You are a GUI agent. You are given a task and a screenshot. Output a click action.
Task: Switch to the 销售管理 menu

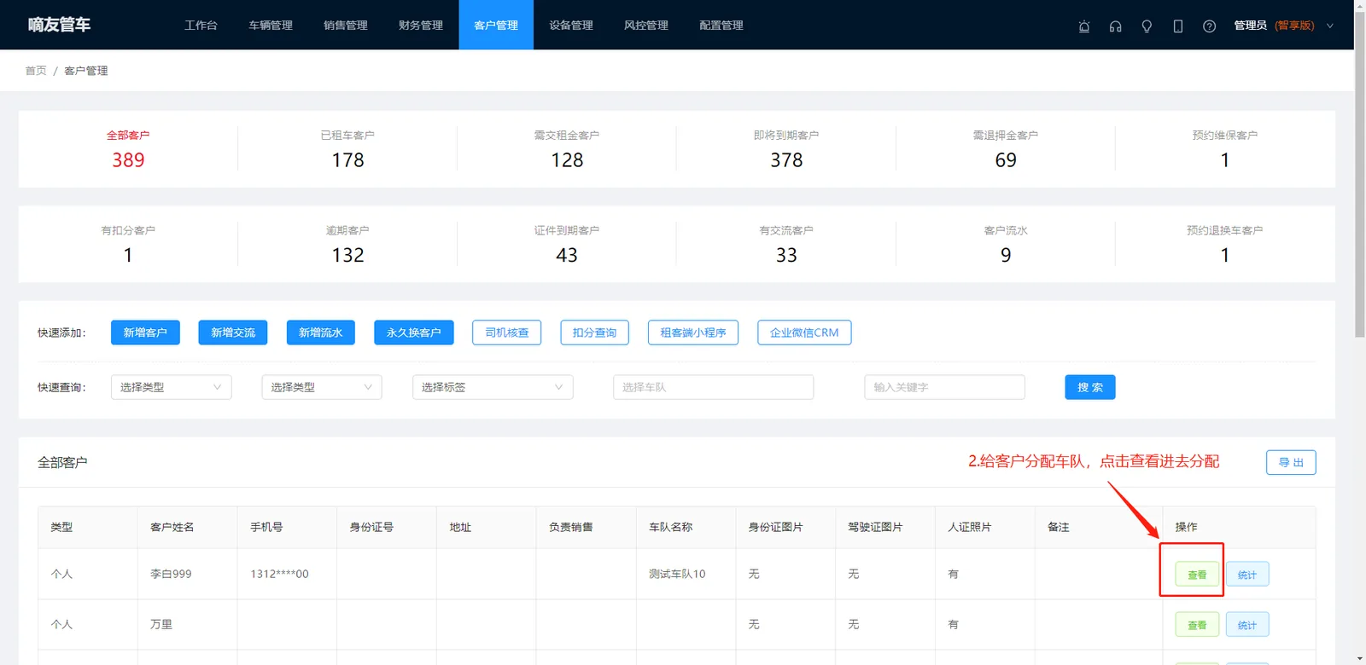pos(346,25)
